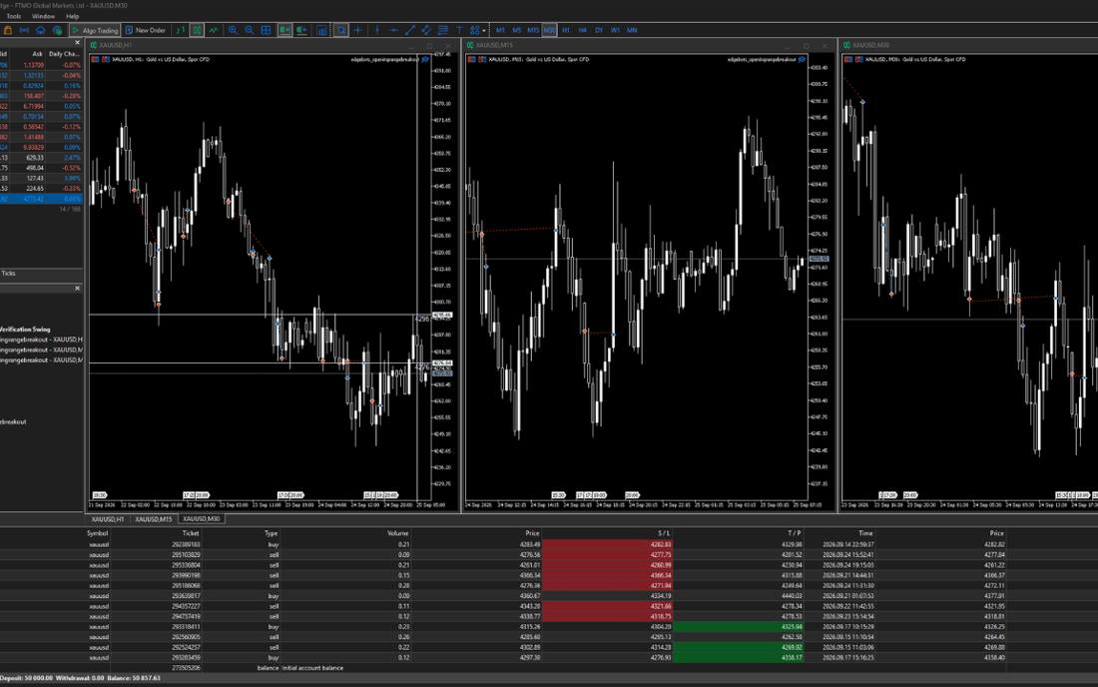Open the cloud VPS icon

[40, 30]
